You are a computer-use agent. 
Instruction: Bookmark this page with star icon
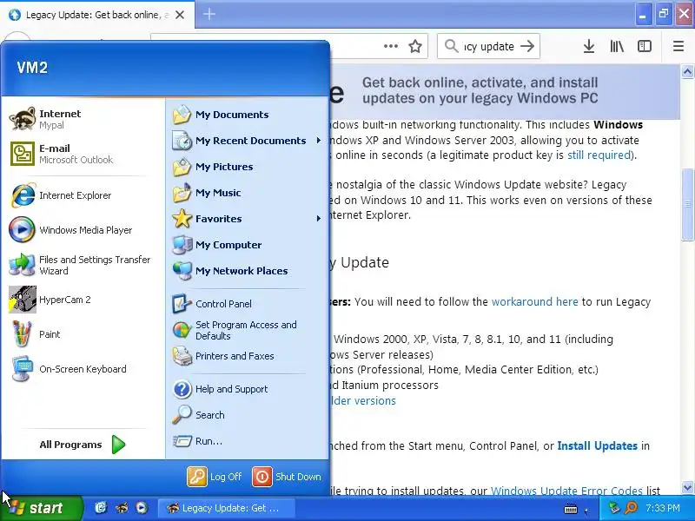coord(415,46)
